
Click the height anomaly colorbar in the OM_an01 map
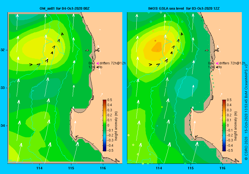[105, 125]
